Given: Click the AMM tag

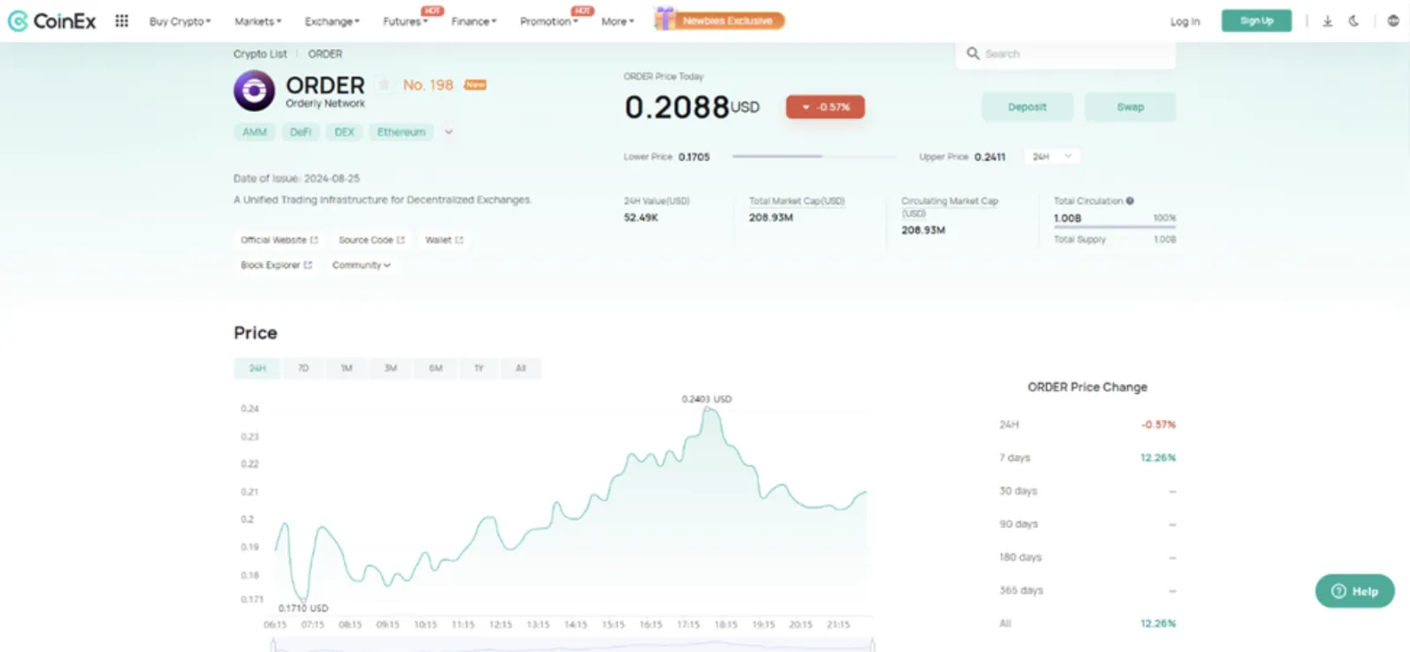Looking at the screenshot, I should tap(255, 132).
